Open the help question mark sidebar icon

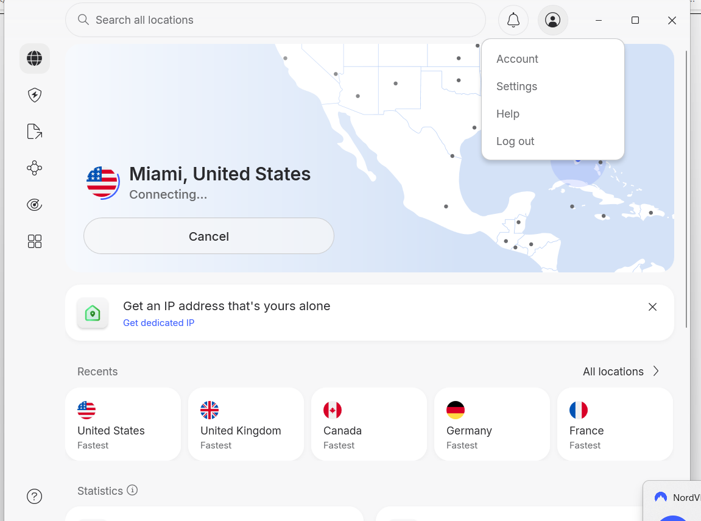coord(35,497)
